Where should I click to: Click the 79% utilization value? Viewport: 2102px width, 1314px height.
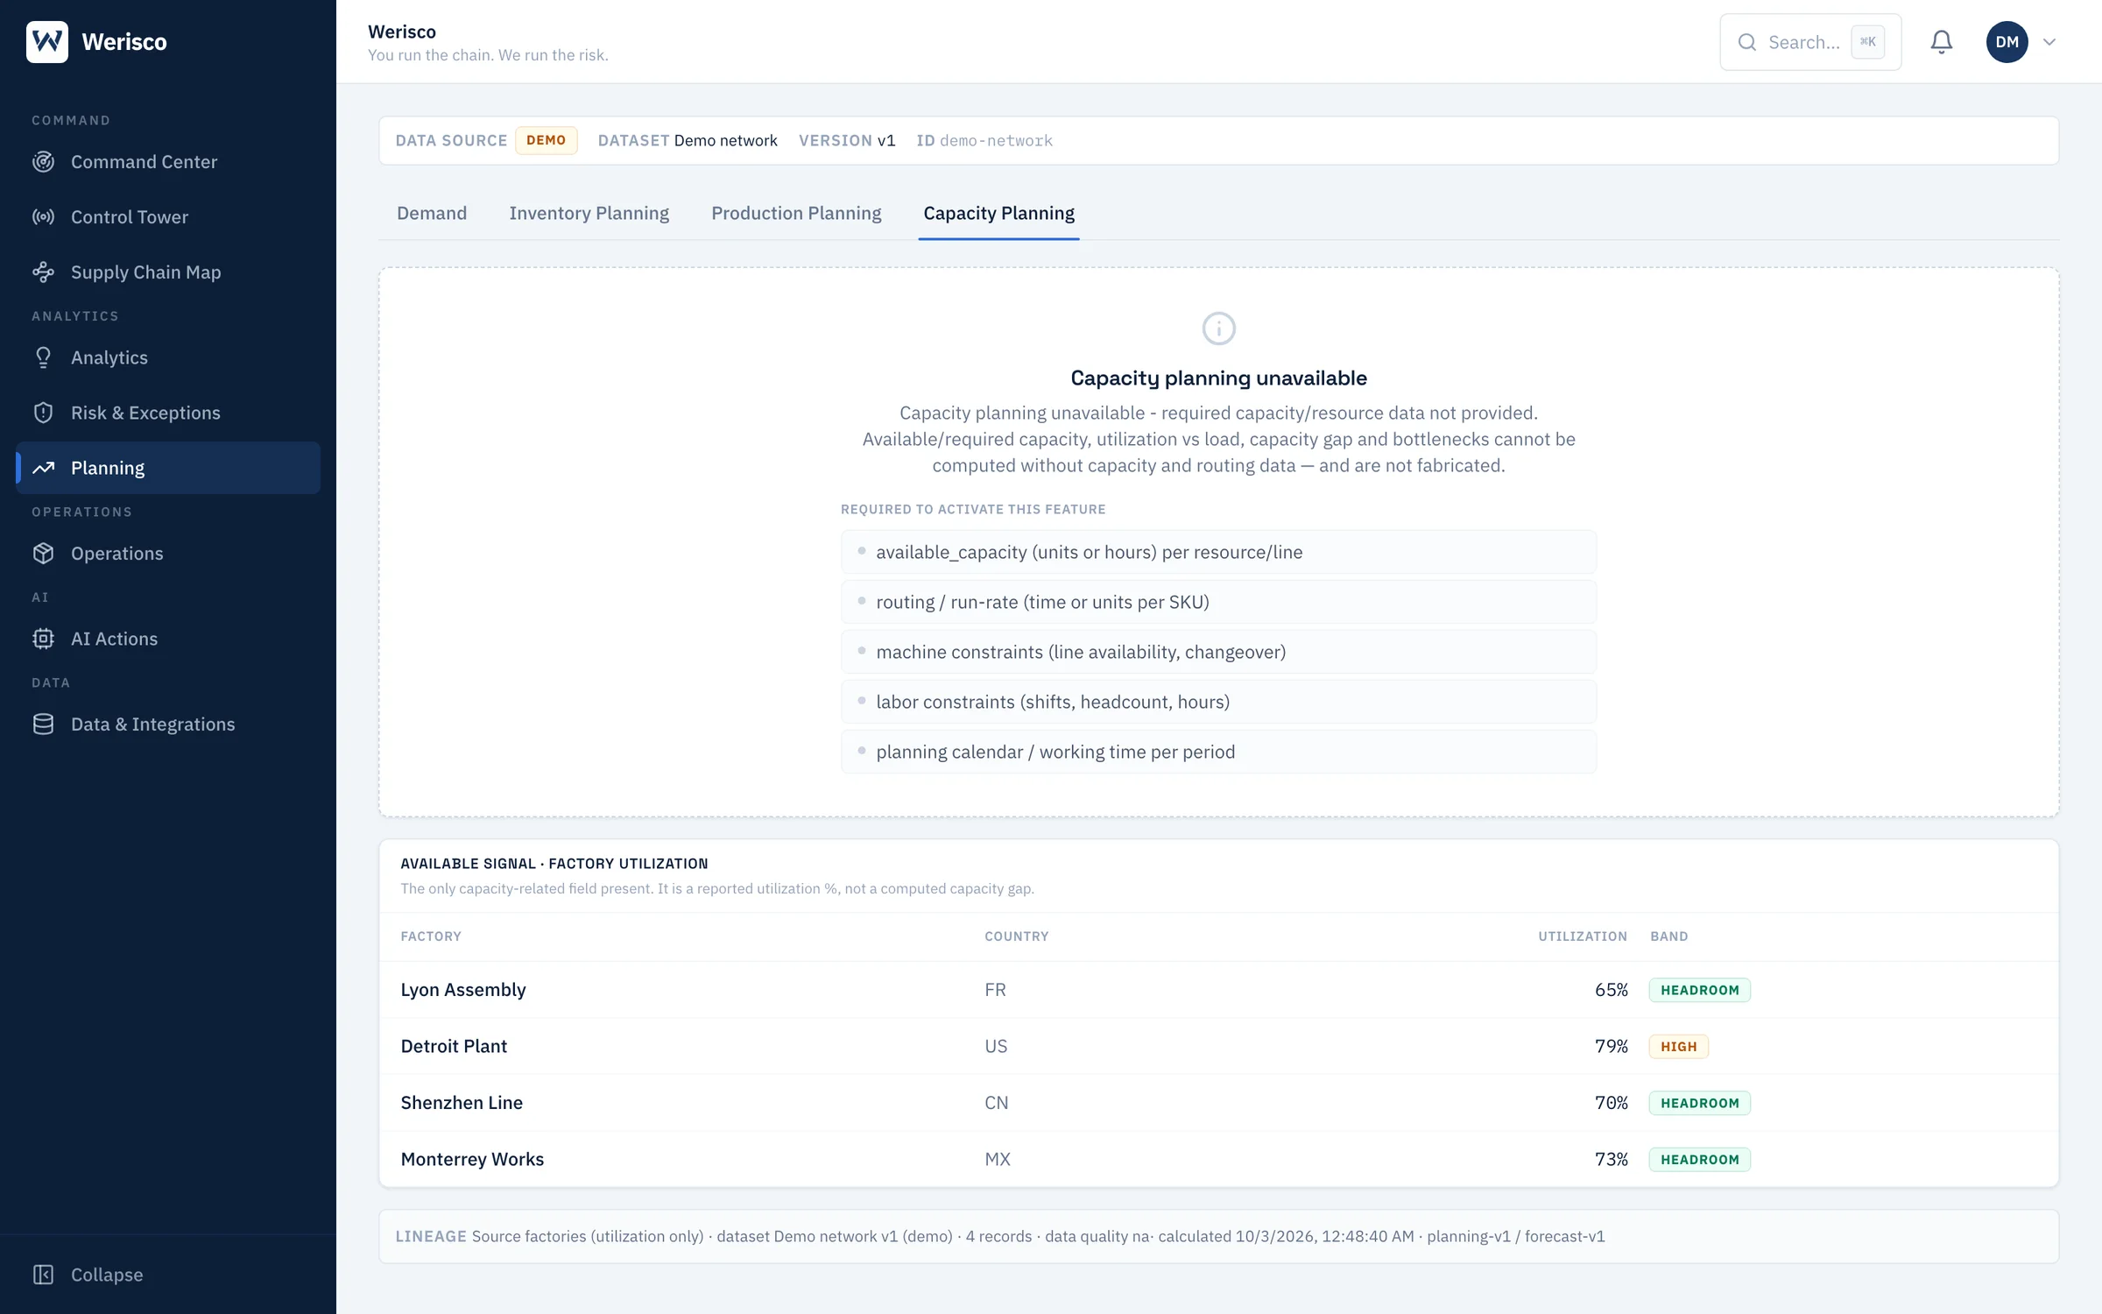pyautogui.click(x=1611, y=1046)
